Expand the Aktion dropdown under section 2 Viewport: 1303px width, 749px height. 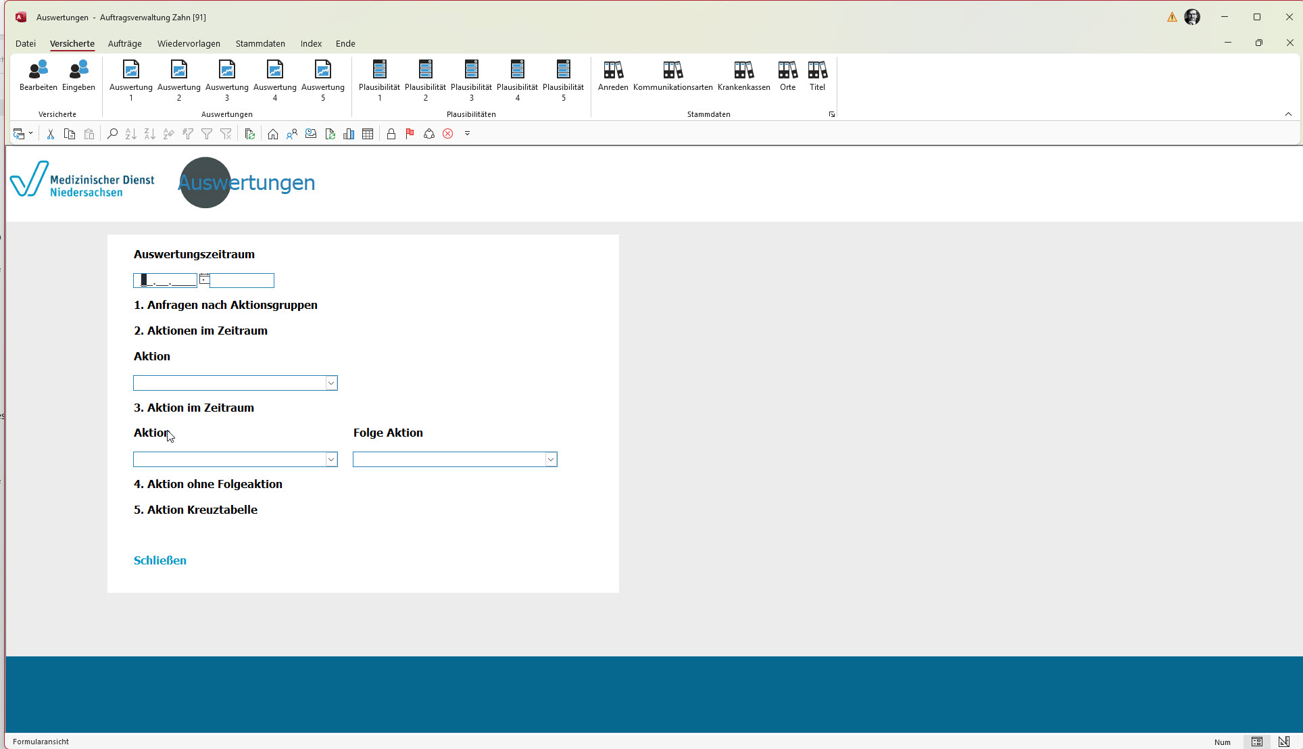tap(331, 383)
